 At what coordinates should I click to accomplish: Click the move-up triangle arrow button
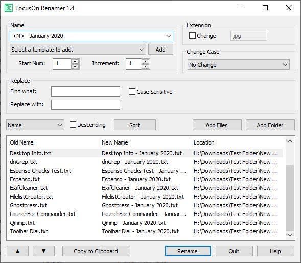(17, 251)
